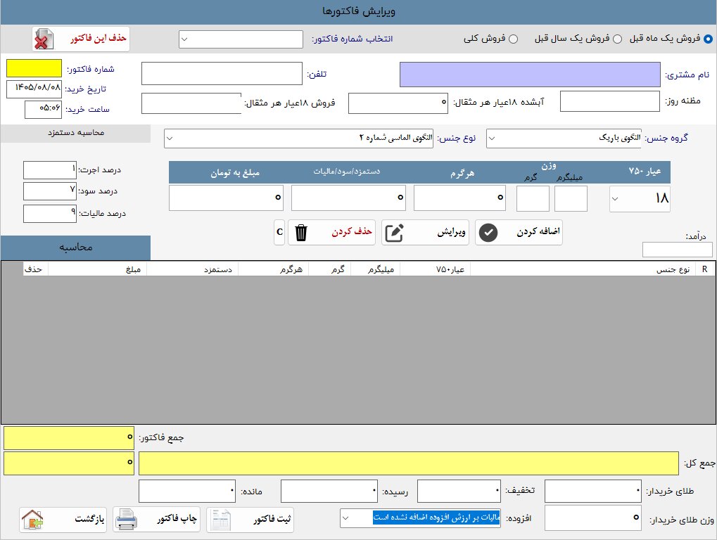
Task: Click the مانده balance field
Action: pos(187,491)
